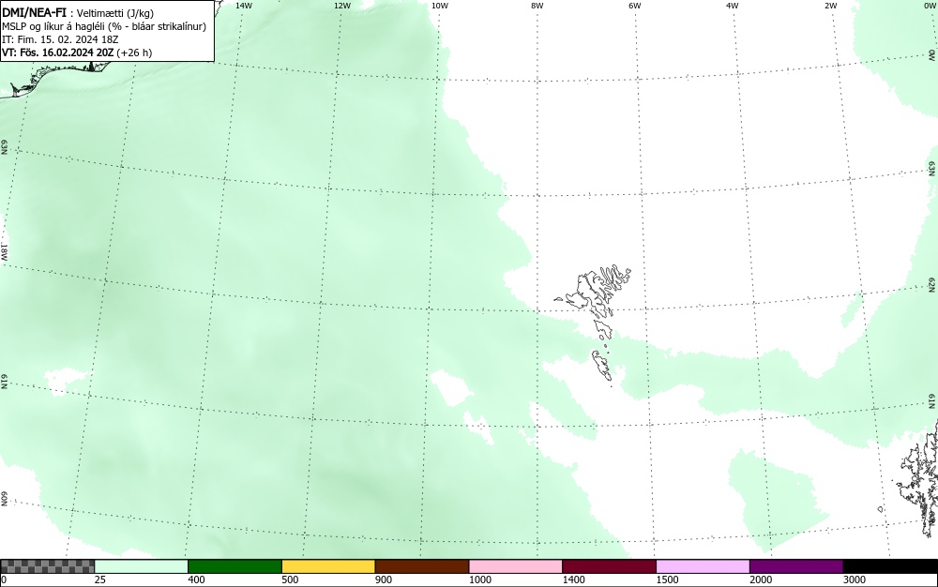The width and height of the screenshot is (938, 587).
Task: Click the gray checkered 0–25 legend swatch
Action: coord(47,566)
